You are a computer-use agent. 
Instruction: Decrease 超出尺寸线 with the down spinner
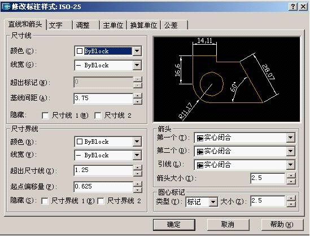coord(138,173)
